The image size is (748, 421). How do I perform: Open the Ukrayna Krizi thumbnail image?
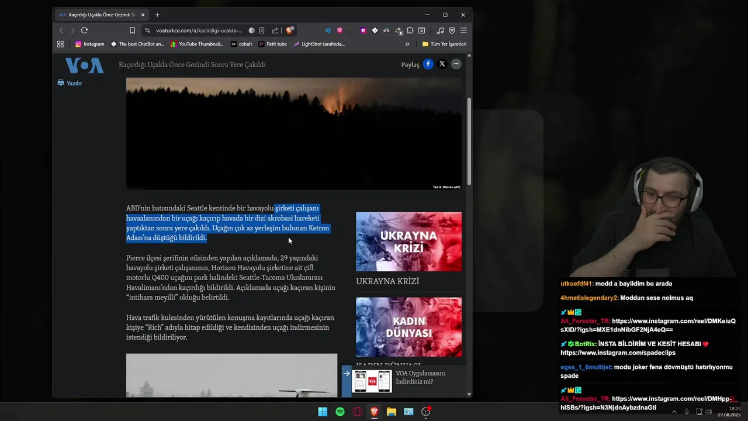[x=408, y=241]
